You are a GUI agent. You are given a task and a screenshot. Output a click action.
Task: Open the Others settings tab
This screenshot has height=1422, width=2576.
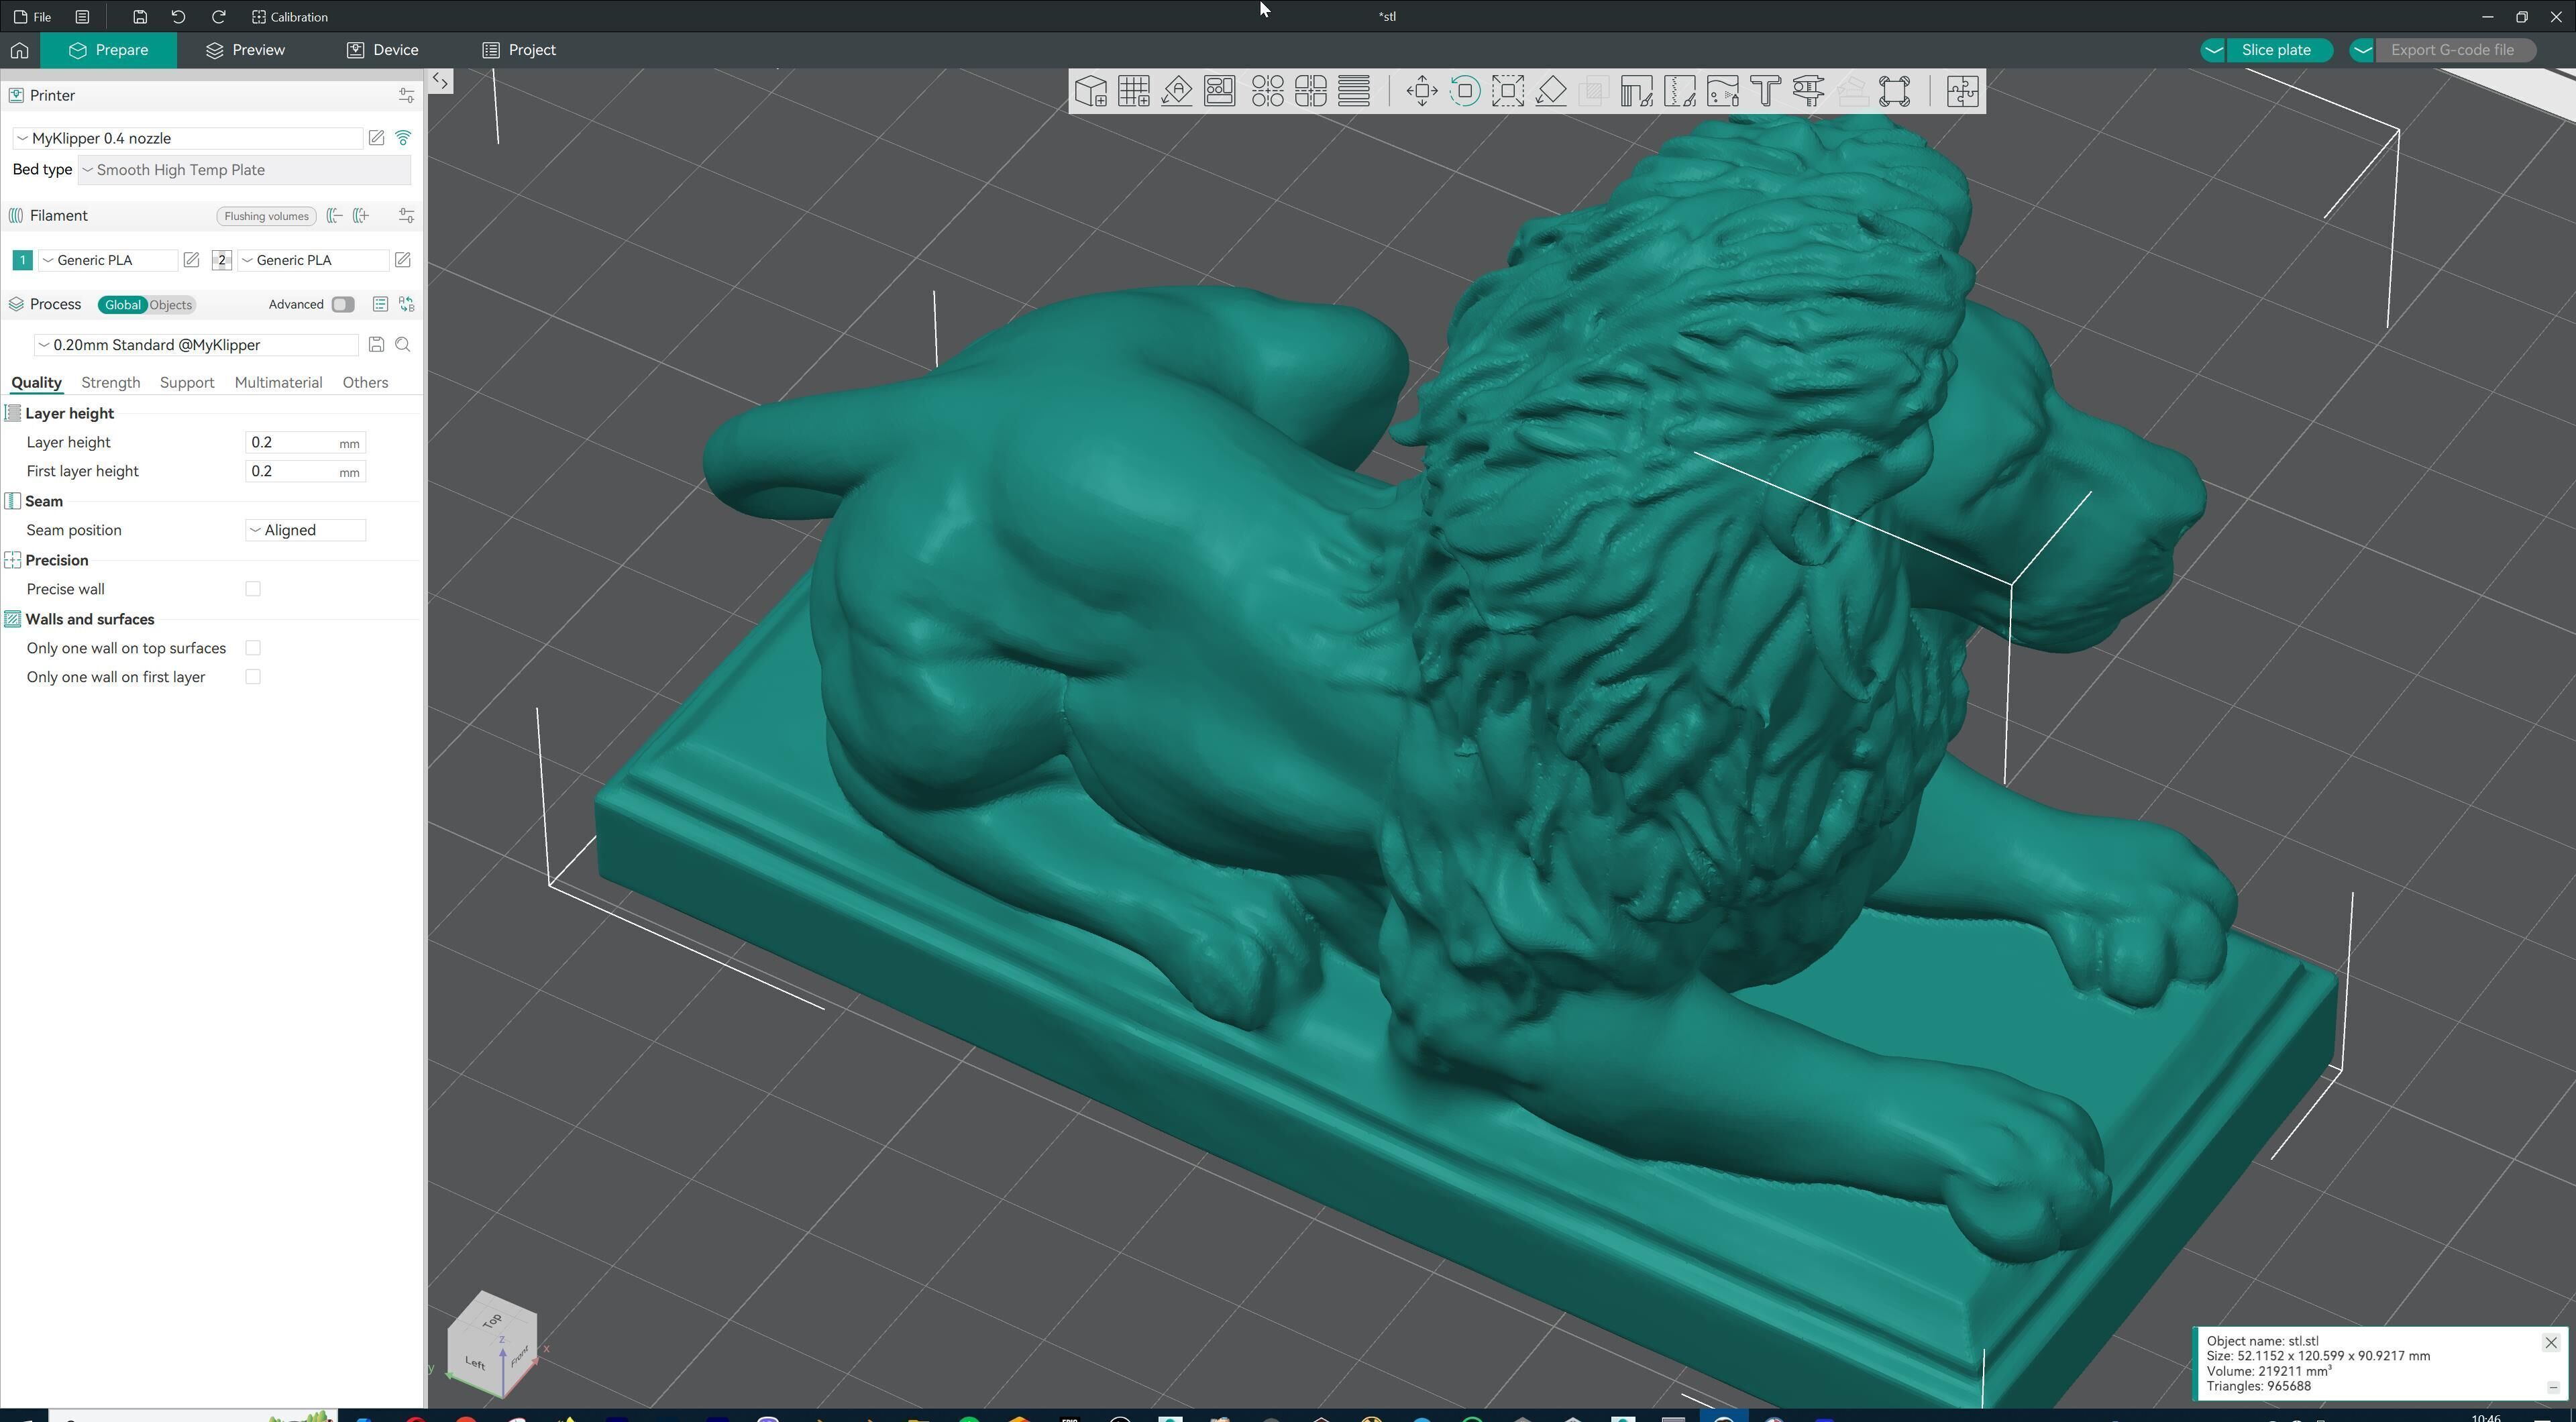(x=365, y=383)
